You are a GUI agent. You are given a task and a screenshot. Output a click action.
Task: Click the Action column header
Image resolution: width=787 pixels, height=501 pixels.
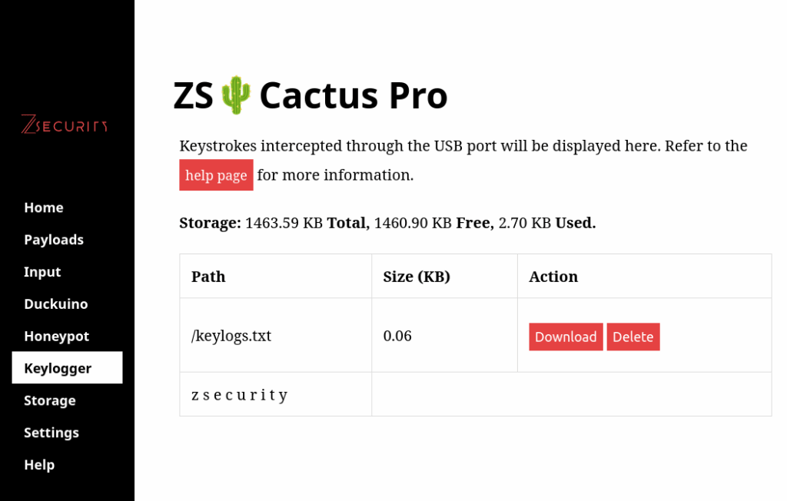click(553, 277)
